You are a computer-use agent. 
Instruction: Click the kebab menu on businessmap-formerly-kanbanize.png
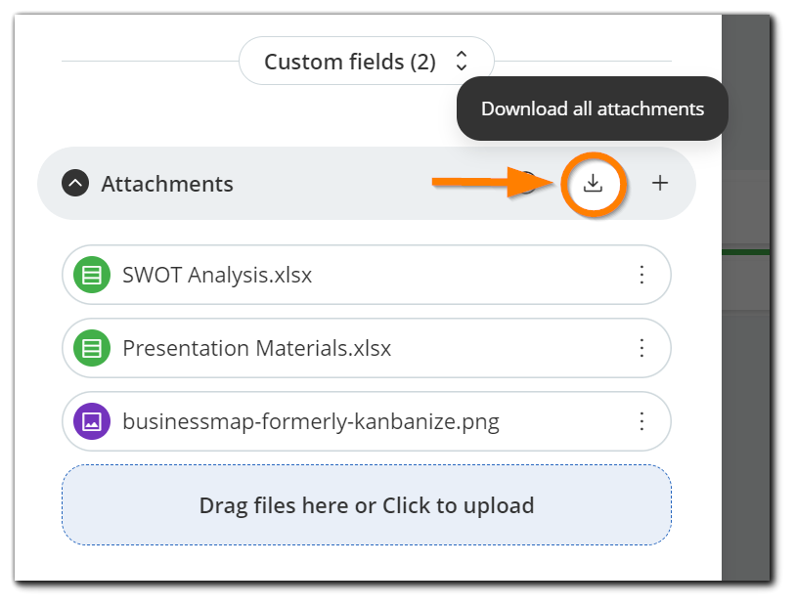641,421
